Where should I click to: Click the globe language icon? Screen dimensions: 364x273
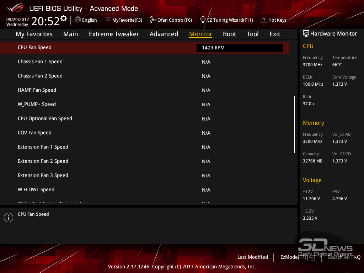pyautogui.click(x=78, y=20)
